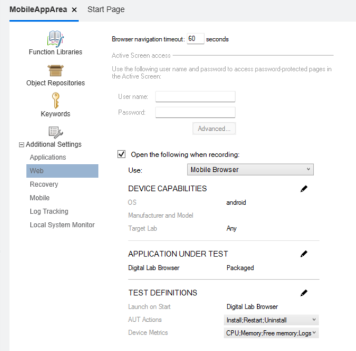Edit Device Capabilities with pencil icon
Viewport: 356px width, 351px height.
click(x=304, y=189)
